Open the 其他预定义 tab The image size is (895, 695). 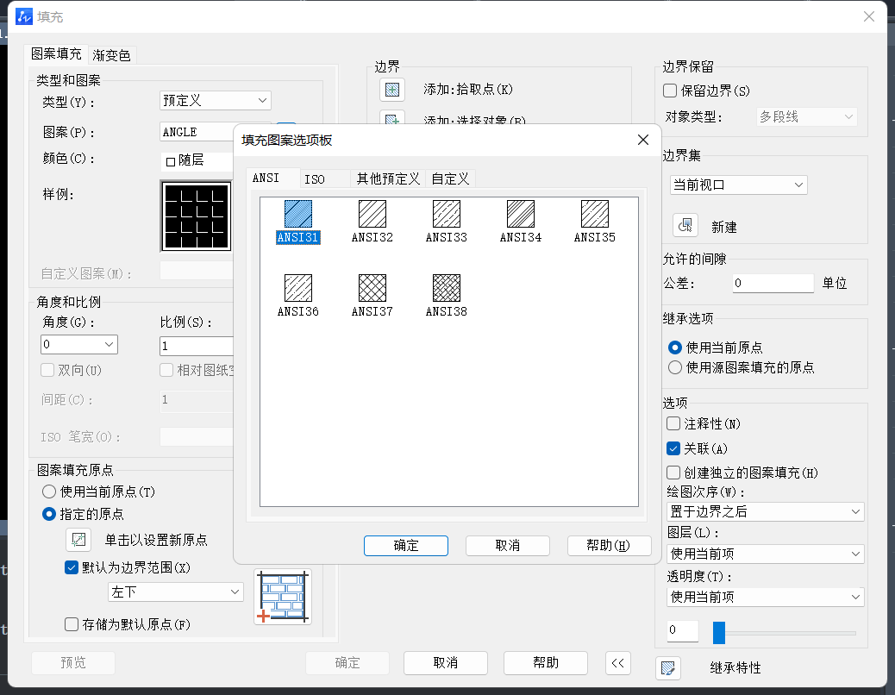[388, 179]
